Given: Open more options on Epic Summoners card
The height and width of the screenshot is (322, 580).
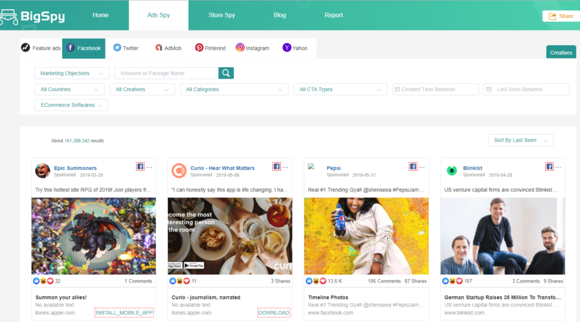Looking at the screenshot, I should pos(149,167).
